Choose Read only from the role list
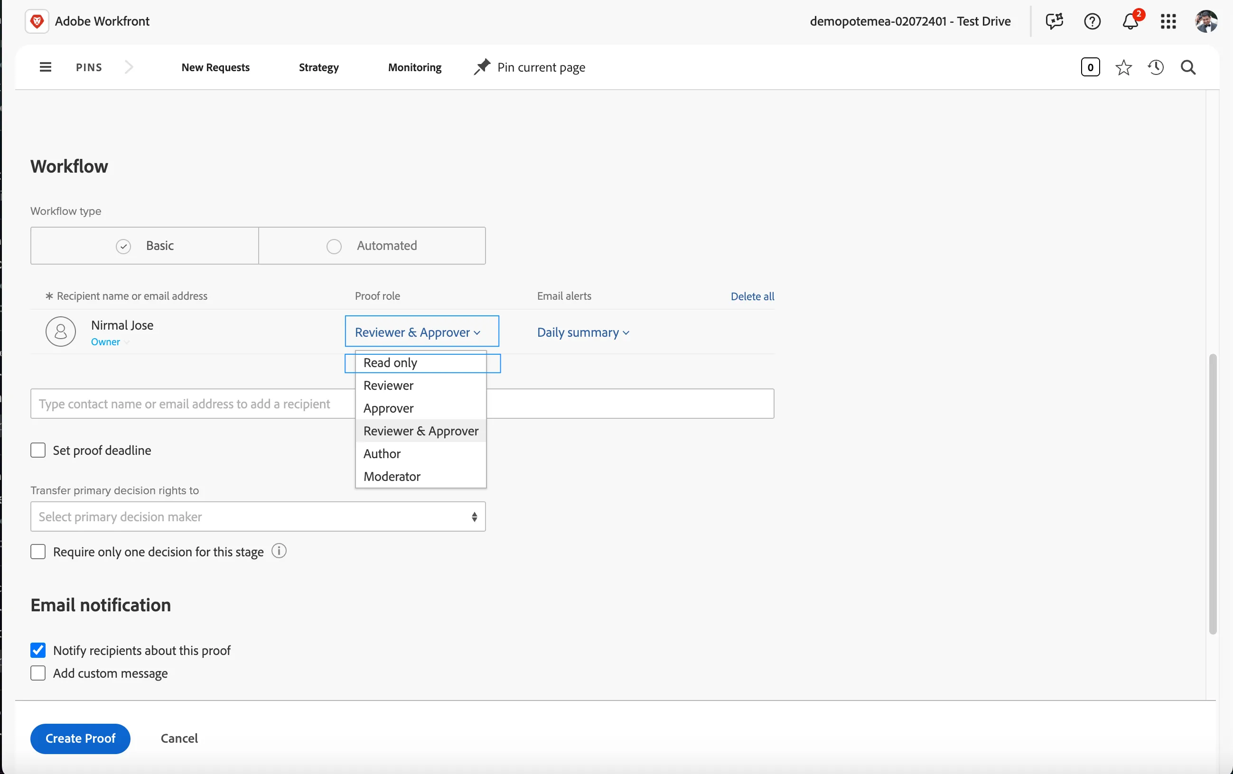Viewport: 1233px width, 774px height. [421, 362]
